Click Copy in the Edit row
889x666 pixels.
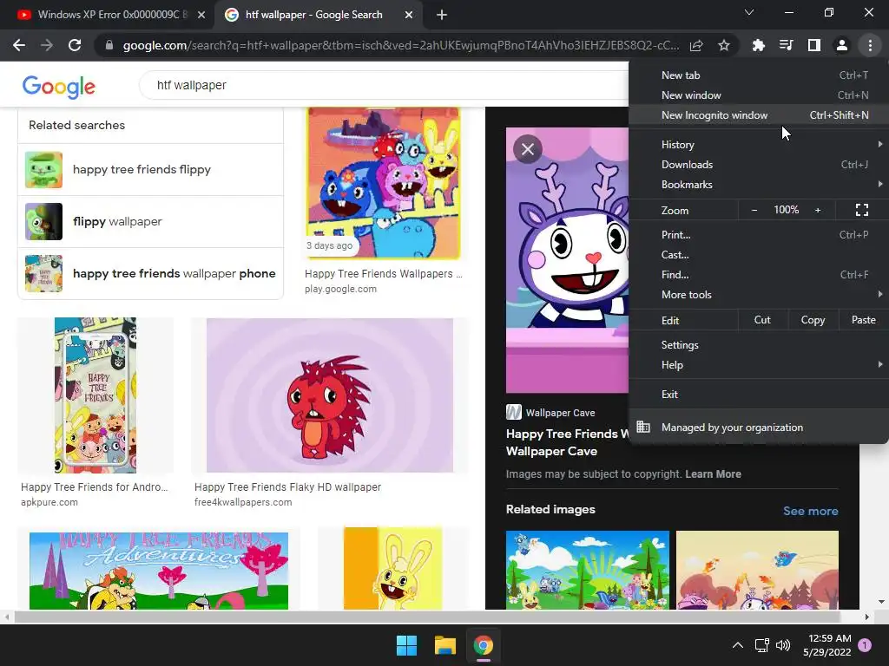pos(813,320)
